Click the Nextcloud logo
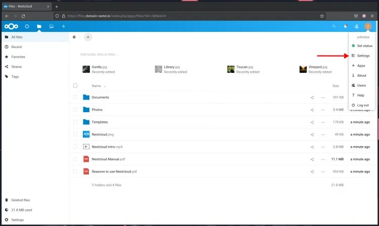The width and height of the screenshot is (379, 226). [x=11, y=26]
